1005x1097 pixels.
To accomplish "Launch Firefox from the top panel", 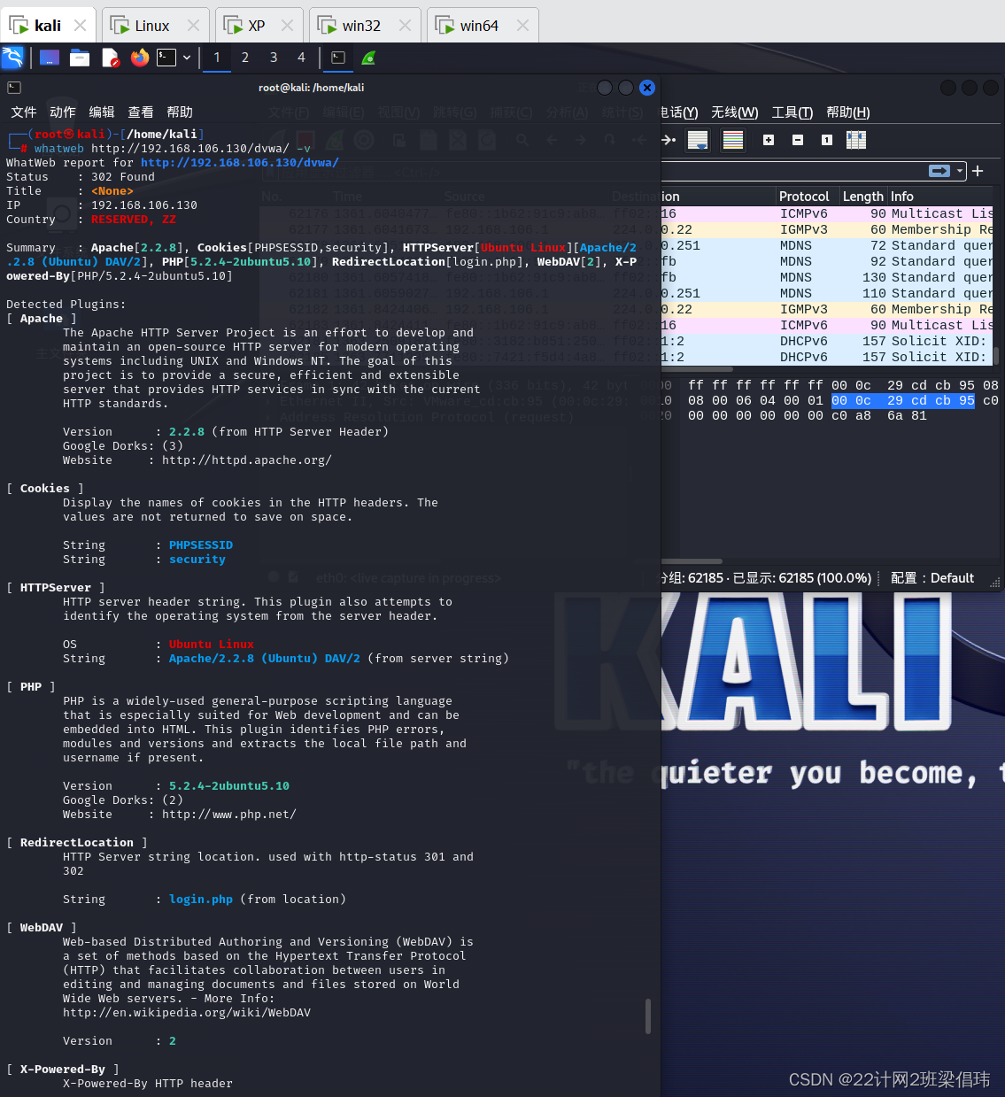I will click(140, 58).
